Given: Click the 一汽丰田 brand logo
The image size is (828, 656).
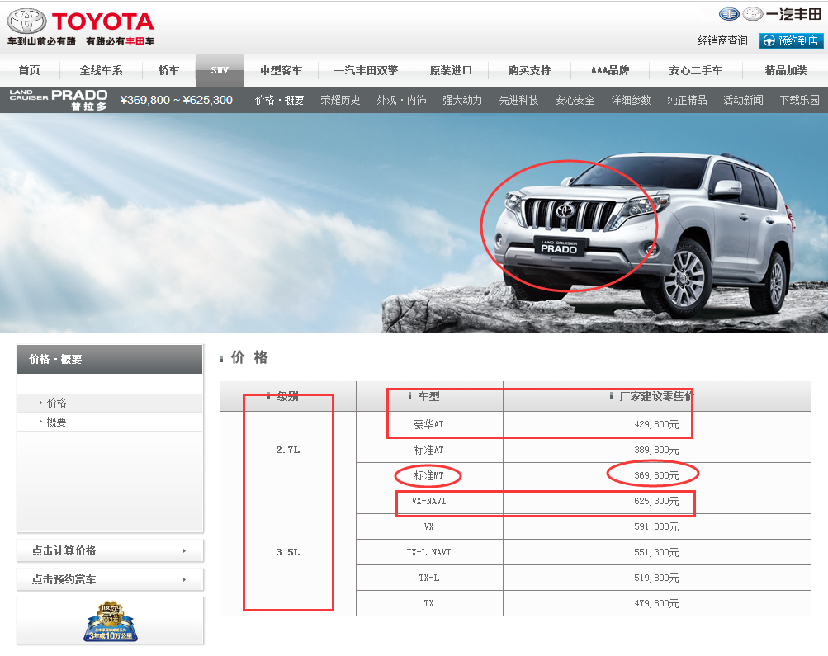Looking at the screenshot, I should [770, 14].
